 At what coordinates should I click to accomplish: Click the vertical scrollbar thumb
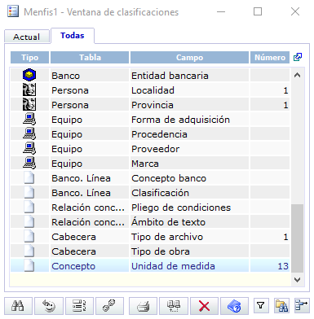tap(297, 238)
